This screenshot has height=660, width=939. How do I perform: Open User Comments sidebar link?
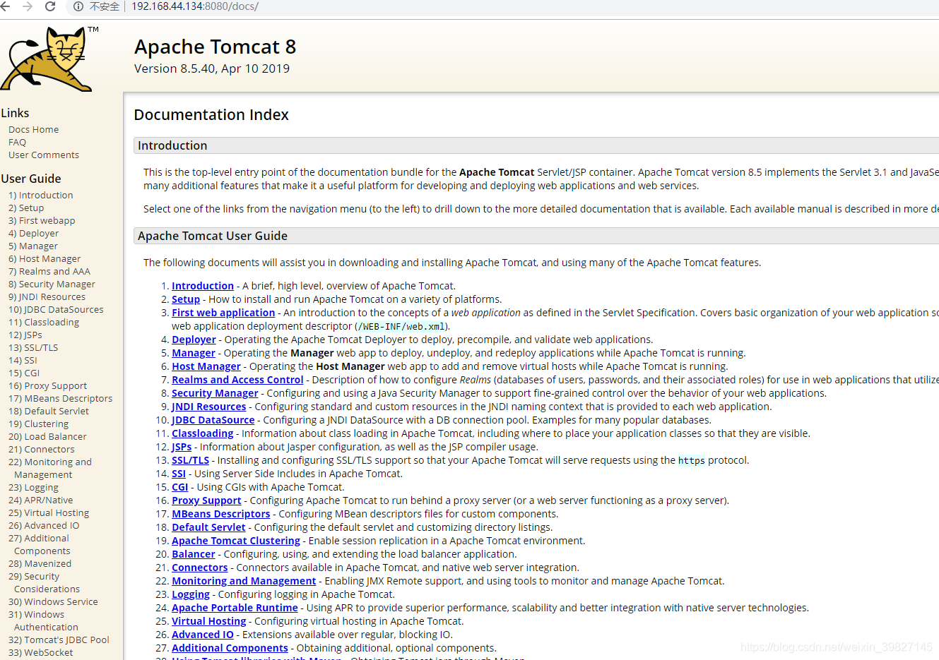tap(44, 155)
